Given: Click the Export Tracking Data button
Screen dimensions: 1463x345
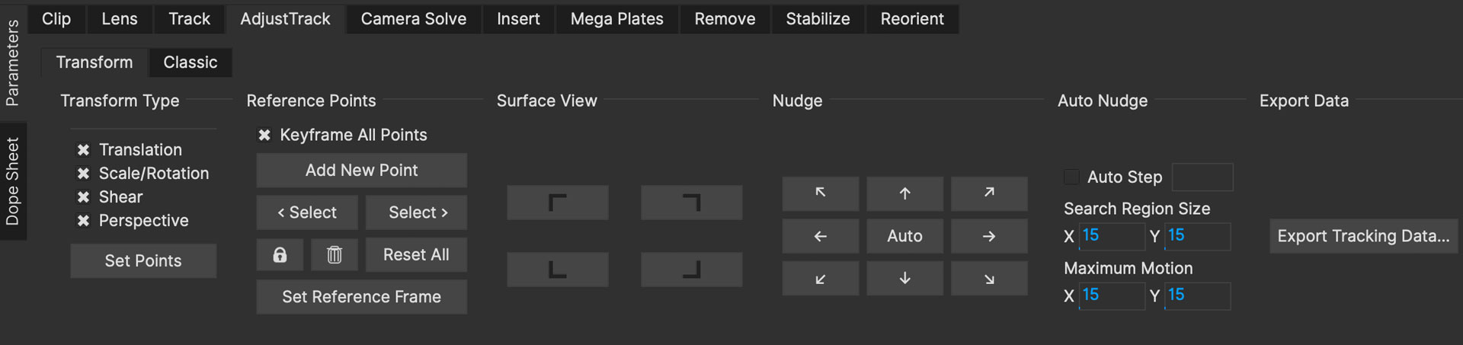Looking at the screenshot, I should pos(1362,236).
